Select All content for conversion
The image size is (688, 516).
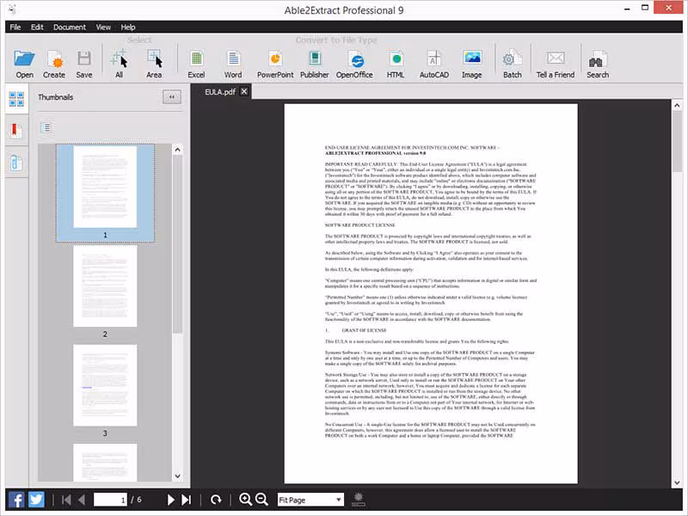119,64
